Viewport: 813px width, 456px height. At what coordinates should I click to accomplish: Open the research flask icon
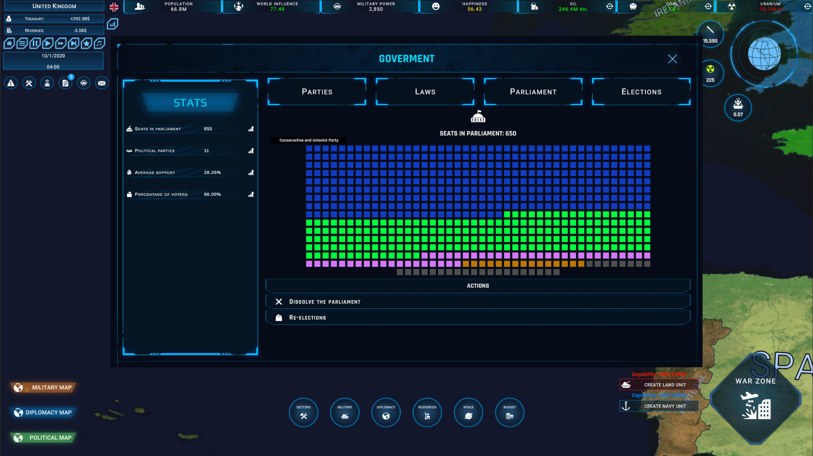[47, 83]
